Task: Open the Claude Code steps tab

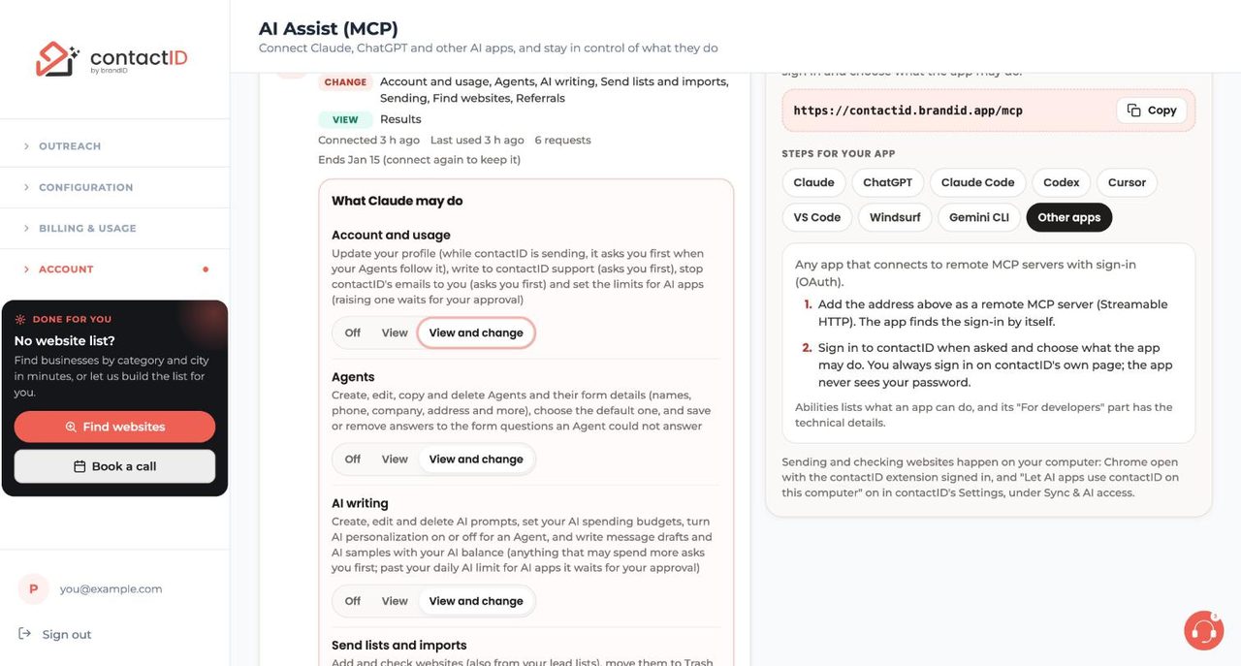Action: tap(978, 182)
